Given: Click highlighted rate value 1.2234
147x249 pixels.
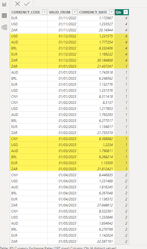Looking at the screenshot, I should [108, 145].
